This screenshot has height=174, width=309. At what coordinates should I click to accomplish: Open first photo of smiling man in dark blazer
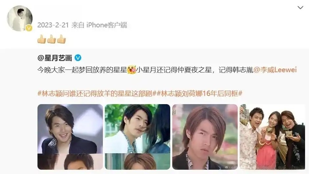70,129
